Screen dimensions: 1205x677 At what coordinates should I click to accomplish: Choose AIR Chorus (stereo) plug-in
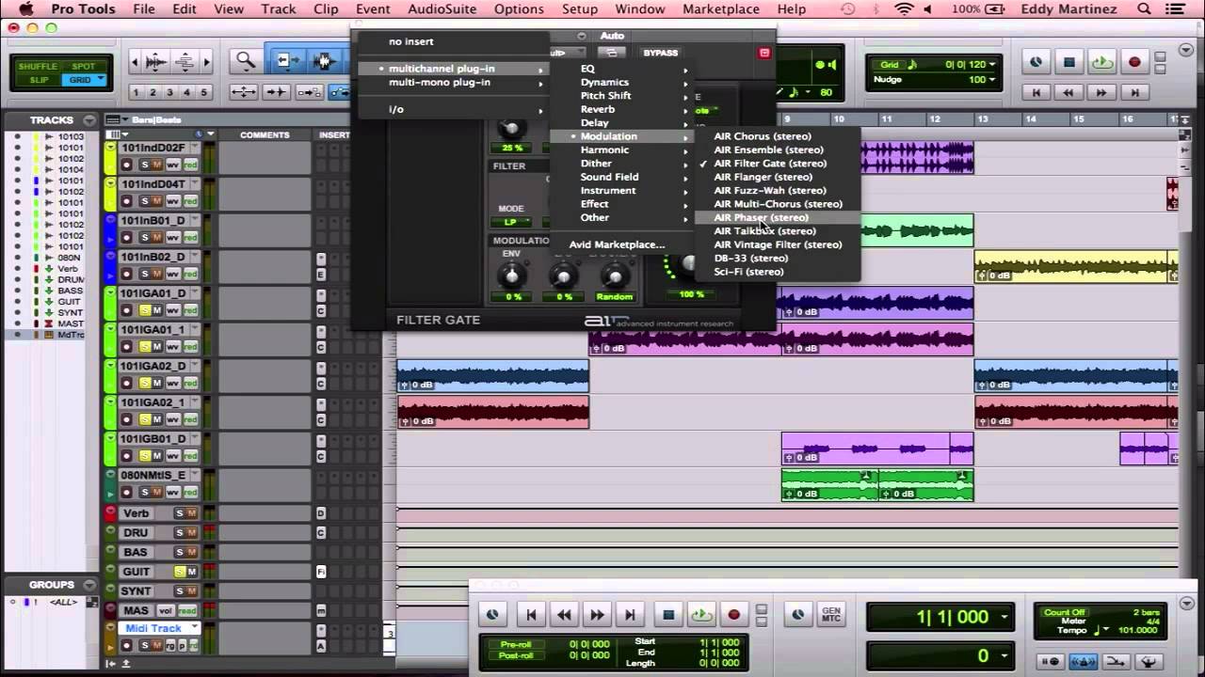point(778,136)
